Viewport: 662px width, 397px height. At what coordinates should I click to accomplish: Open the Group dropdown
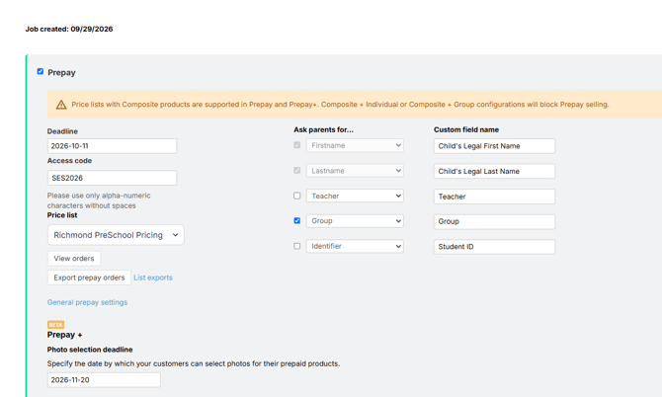click(x=355, y=221)
